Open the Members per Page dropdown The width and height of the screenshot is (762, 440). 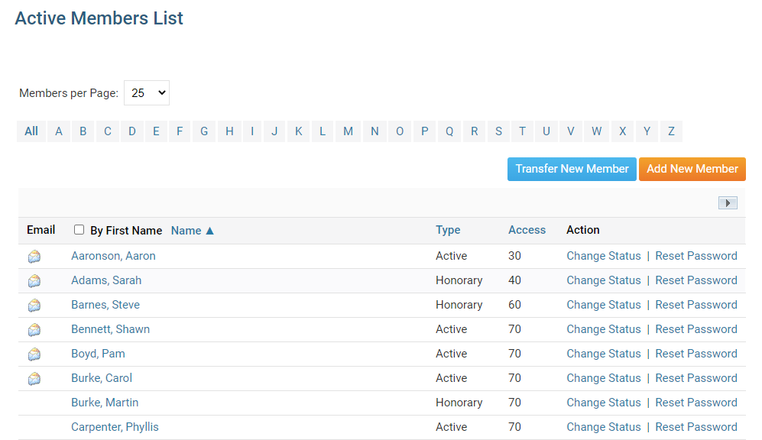click(147, 93)
